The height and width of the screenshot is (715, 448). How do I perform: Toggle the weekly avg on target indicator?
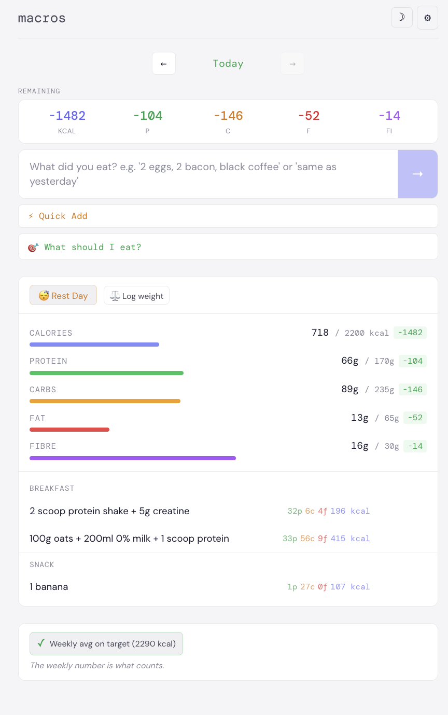(106, 643)
